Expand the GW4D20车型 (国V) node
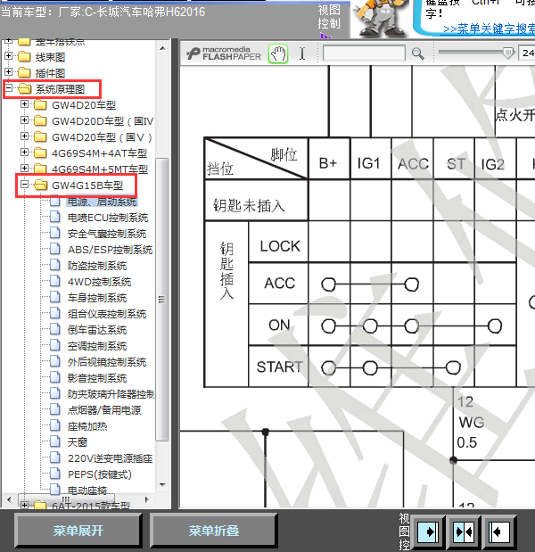 [24, 136]
